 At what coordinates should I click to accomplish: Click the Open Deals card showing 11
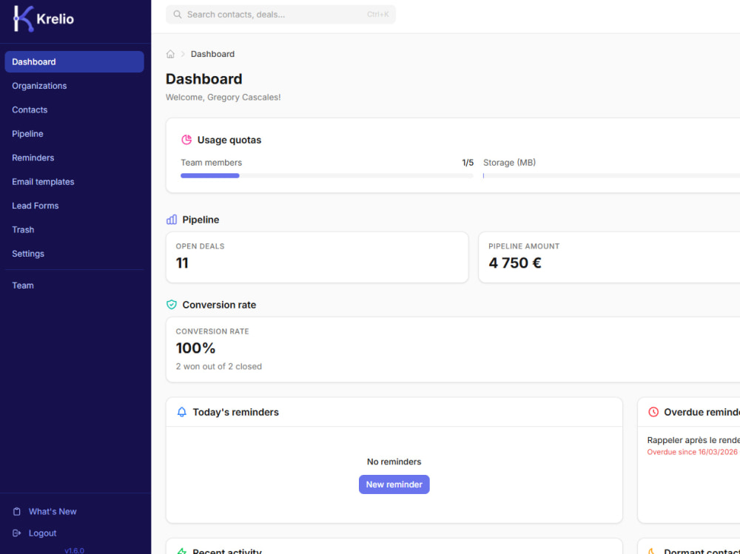click(x=317, y=257)
